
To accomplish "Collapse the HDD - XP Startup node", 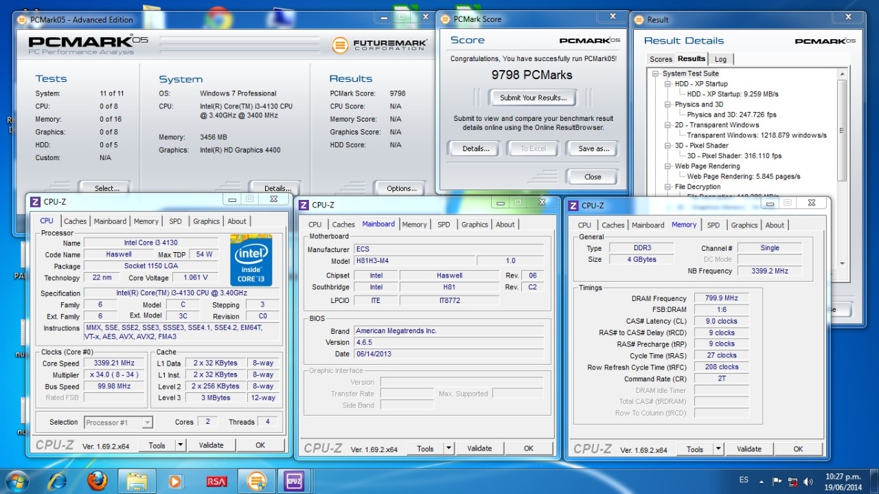I will point(667,84).
